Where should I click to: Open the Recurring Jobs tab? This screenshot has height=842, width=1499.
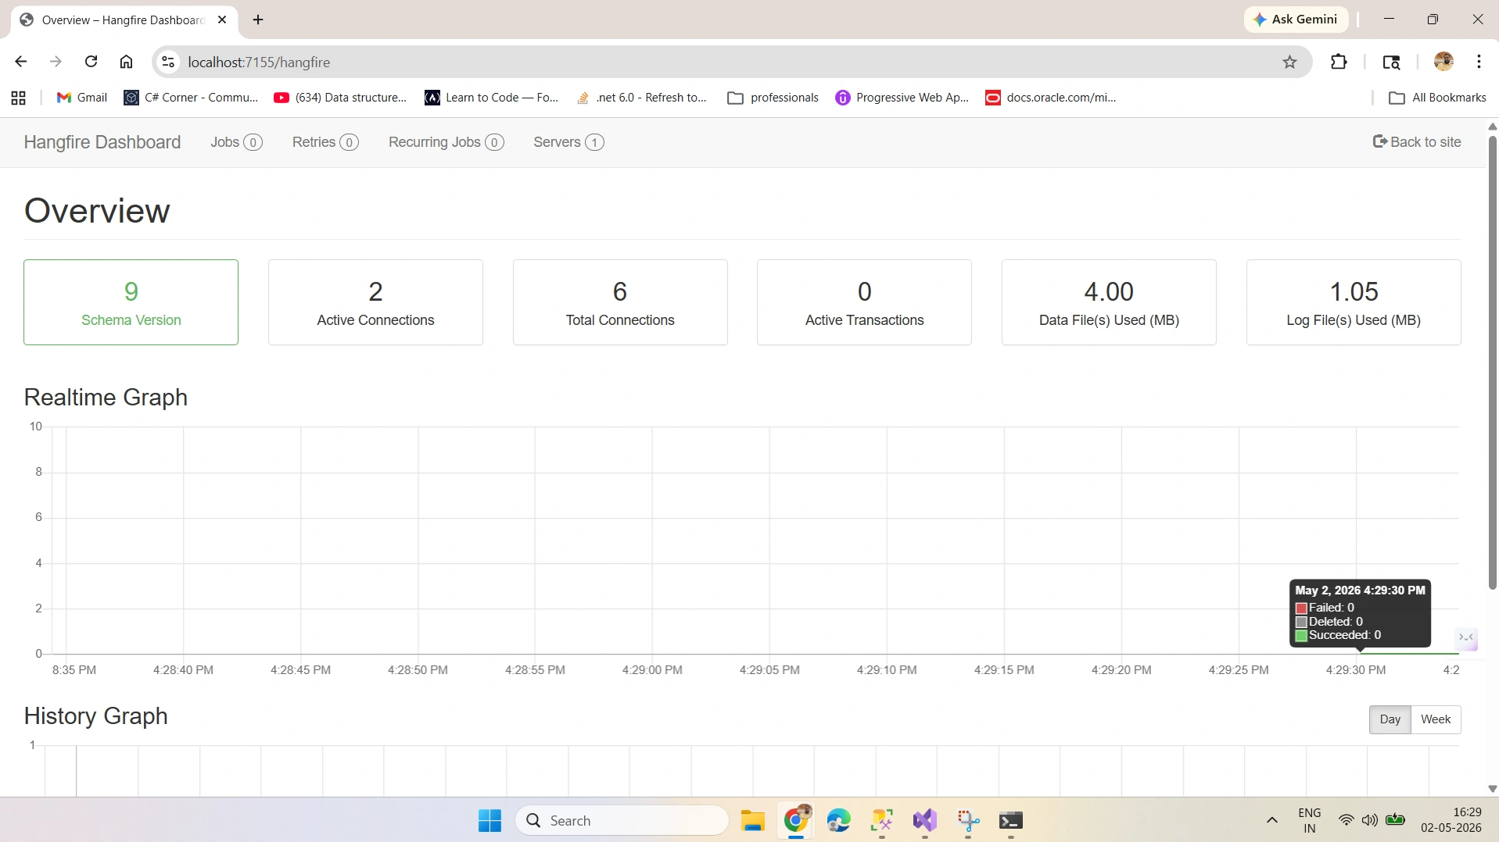446,142
